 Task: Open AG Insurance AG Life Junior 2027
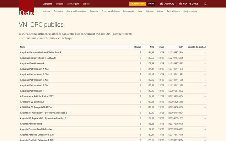click(37, 96)
